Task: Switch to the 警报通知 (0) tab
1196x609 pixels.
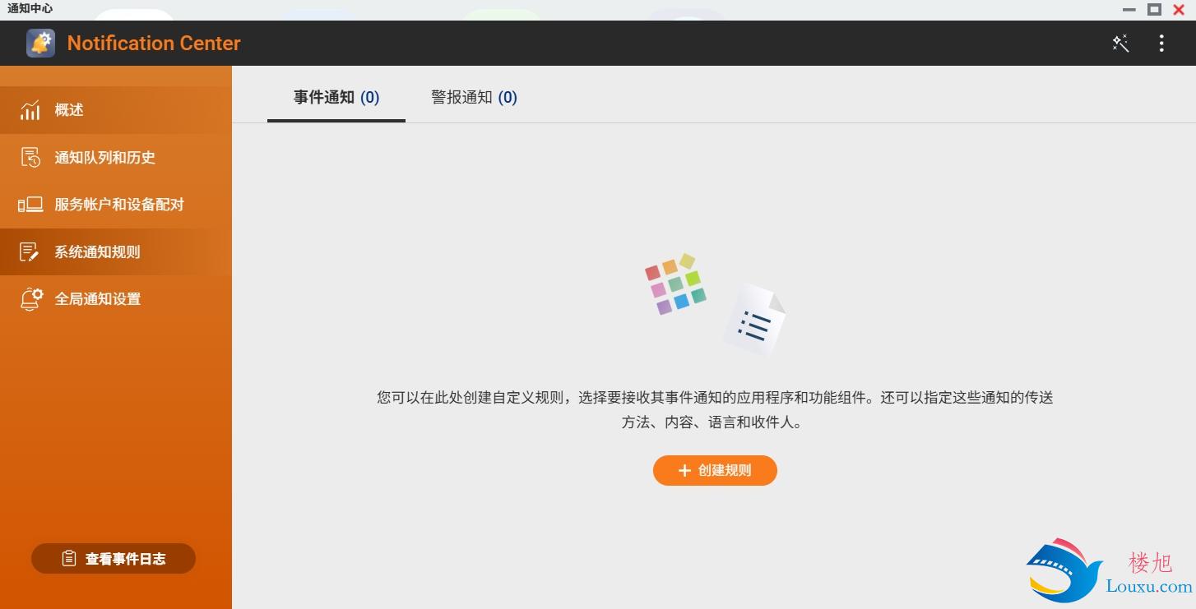Action: (x=474, y=98)
